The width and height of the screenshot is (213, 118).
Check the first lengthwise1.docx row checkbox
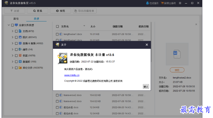point(57,34)
